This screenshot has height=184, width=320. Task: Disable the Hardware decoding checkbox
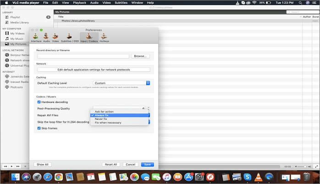pos(39,102)
